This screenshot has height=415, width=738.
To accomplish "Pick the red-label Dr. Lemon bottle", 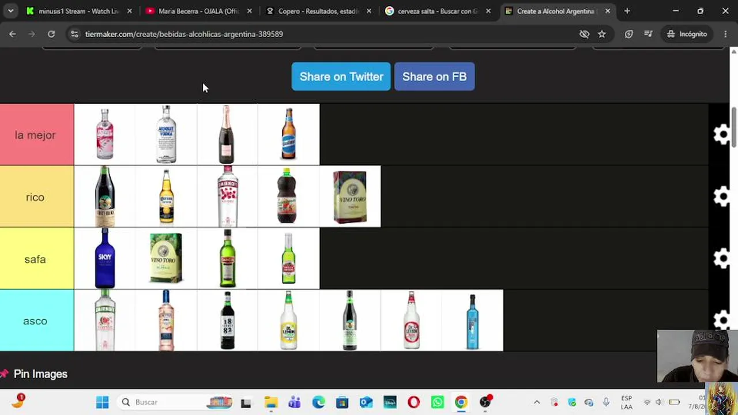I will click(411, 320).
